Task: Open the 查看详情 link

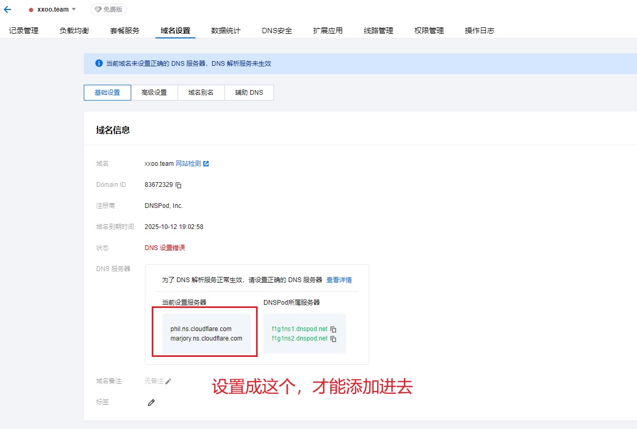Action: click(x=339, y=280)
